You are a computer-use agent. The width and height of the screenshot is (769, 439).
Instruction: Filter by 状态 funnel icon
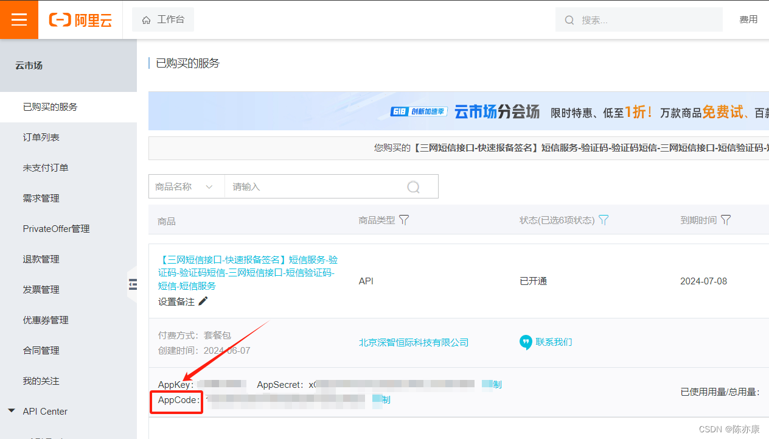pos(604,220)
